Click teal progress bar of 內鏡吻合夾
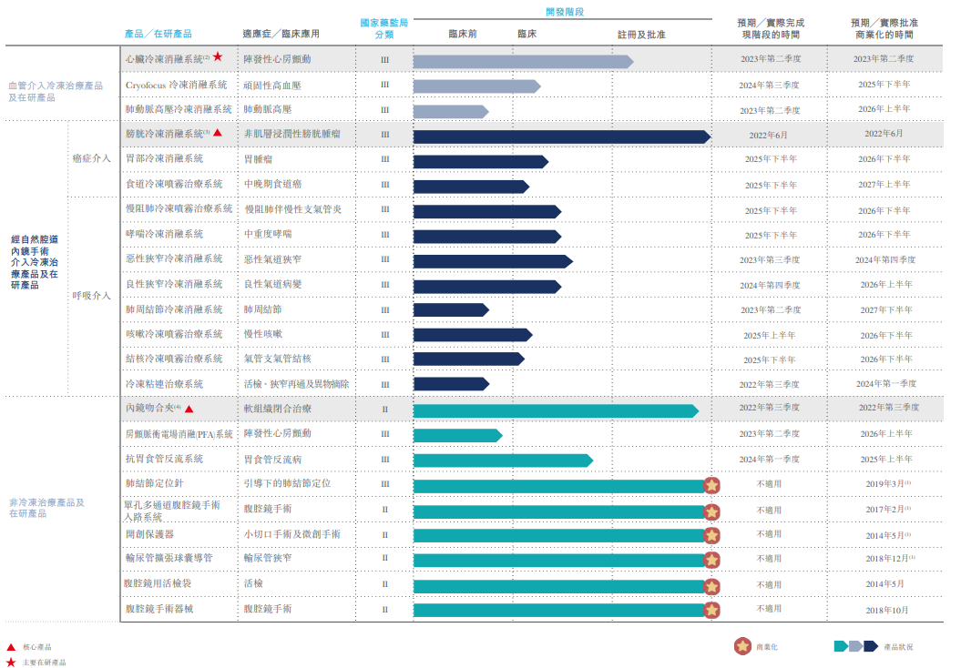This screenshot has width=961, height=668. pyautogui.click(x=556, y=410)
